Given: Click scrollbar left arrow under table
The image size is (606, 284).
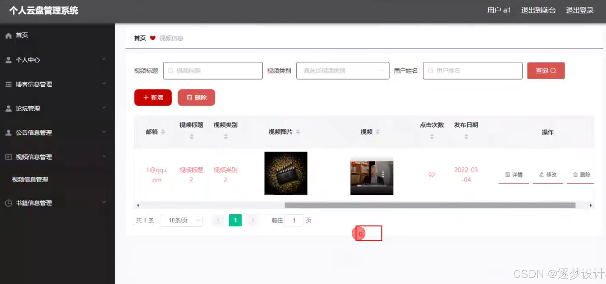Looking at the screenshot, I should (x=138, y=205).
